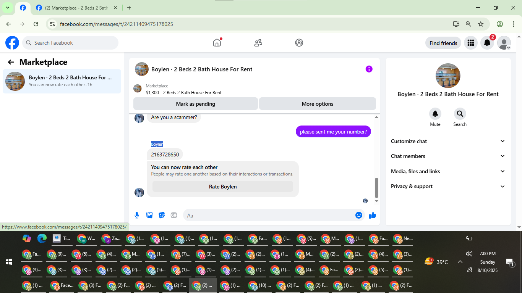Open account profile avatar menu
Viewport: 522px width, 293px height.
pyautogui.click(x=504, y=43)
